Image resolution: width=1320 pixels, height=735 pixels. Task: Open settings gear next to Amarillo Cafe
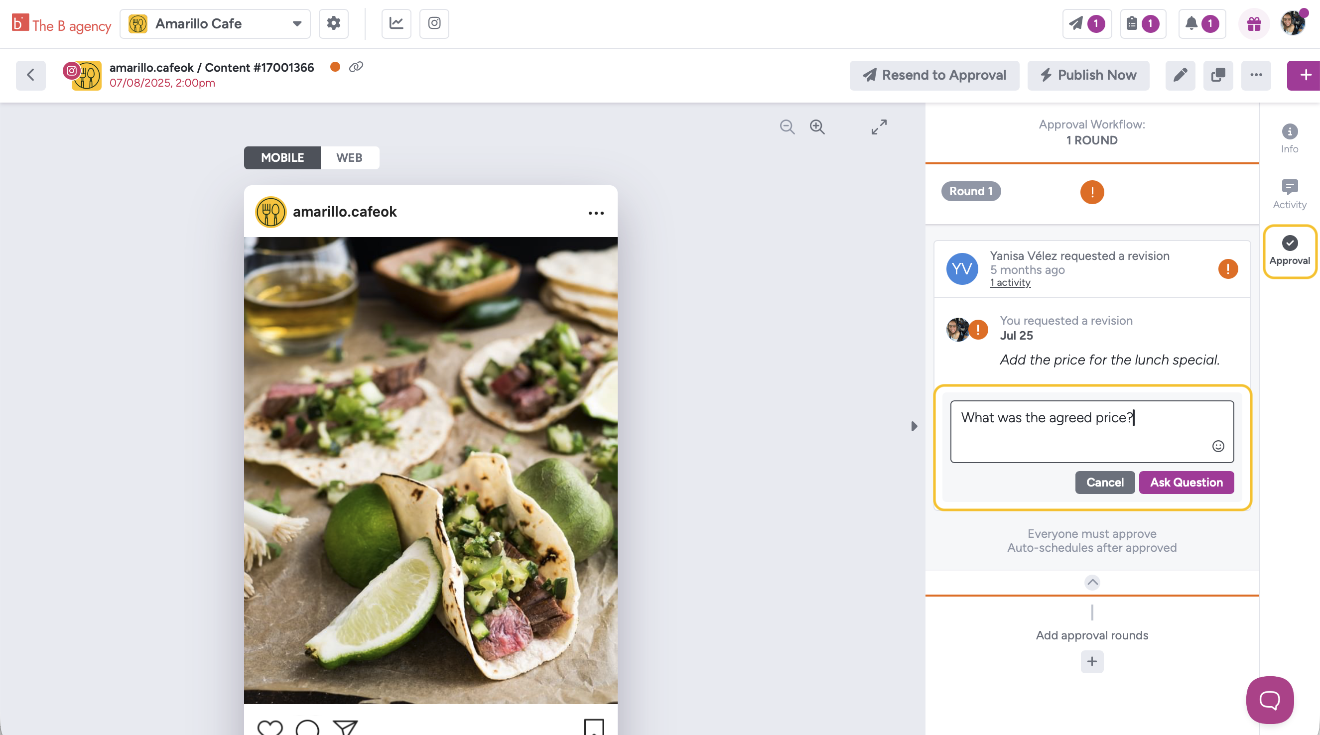[x=334, y=23]
